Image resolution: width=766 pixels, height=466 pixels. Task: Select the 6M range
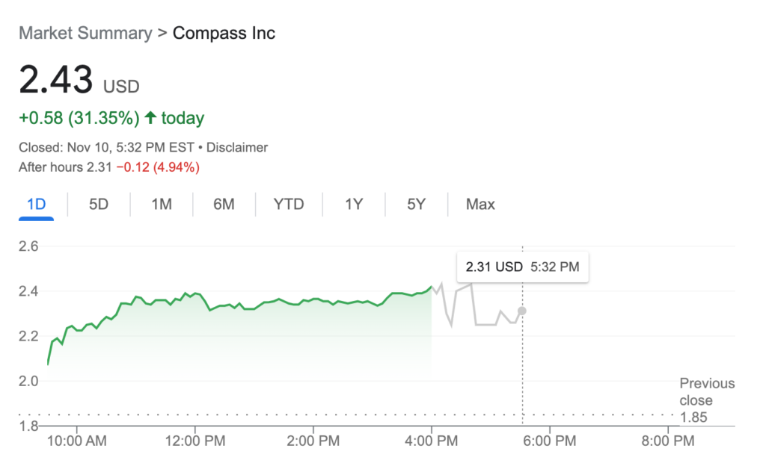pos(224,204)
